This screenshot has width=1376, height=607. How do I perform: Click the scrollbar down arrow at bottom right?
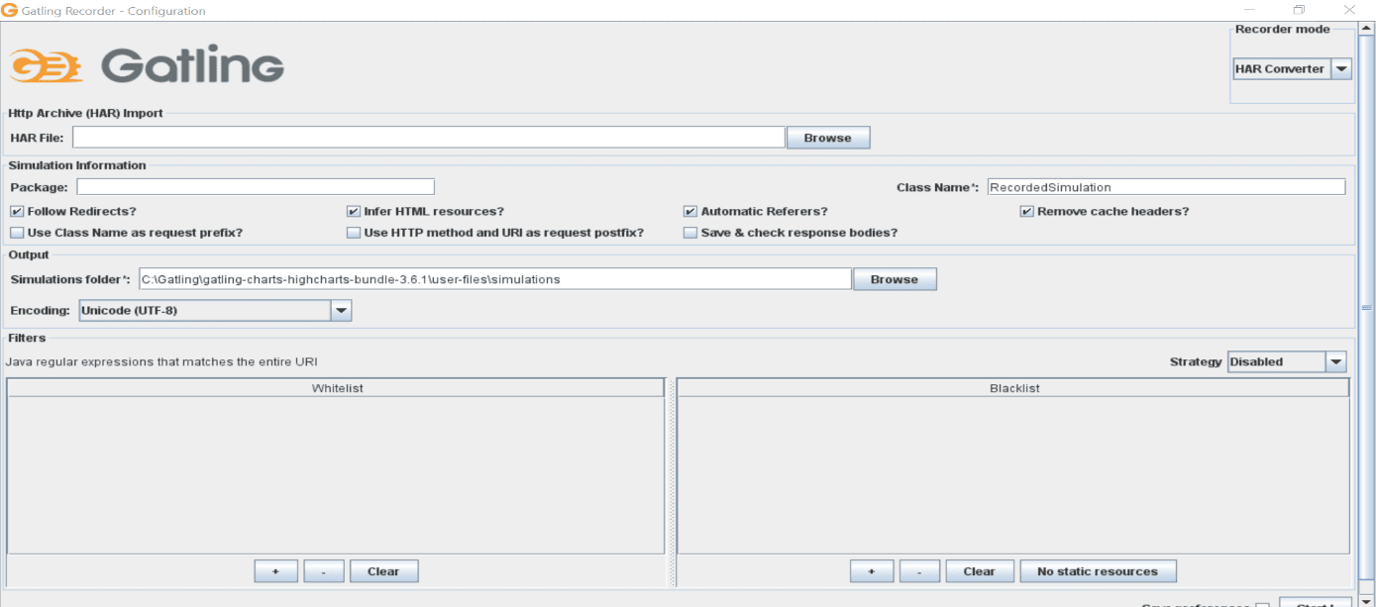click(x=1366, y=600)
